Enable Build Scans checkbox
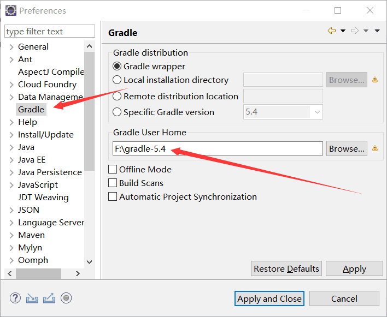The height and width of the screenshot is (317, 387). pos(113,183)
